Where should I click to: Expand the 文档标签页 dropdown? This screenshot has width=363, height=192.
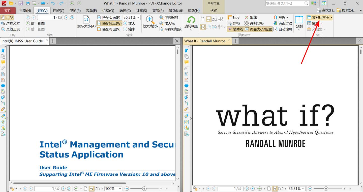point(331,17)
